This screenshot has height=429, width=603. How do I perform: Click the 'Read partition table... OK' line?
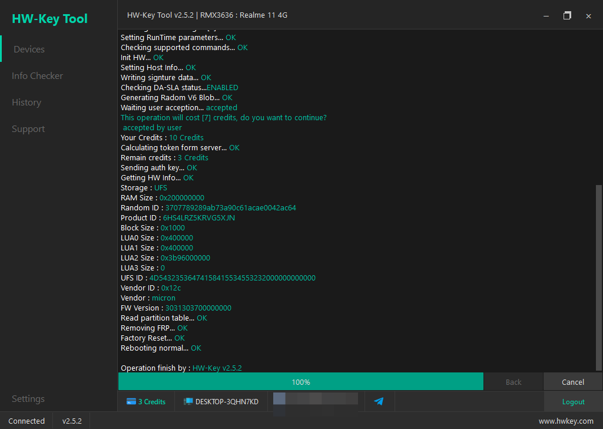164,318
